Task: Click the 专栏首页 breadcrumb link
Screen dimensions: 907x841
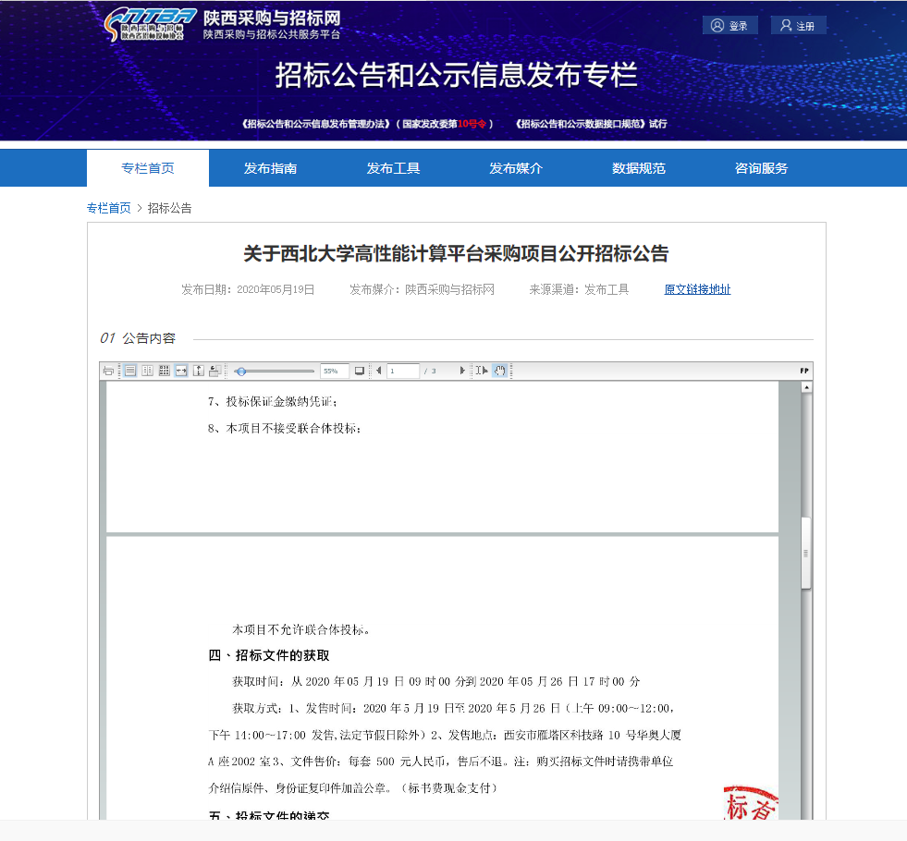Action: pos(109,208)
